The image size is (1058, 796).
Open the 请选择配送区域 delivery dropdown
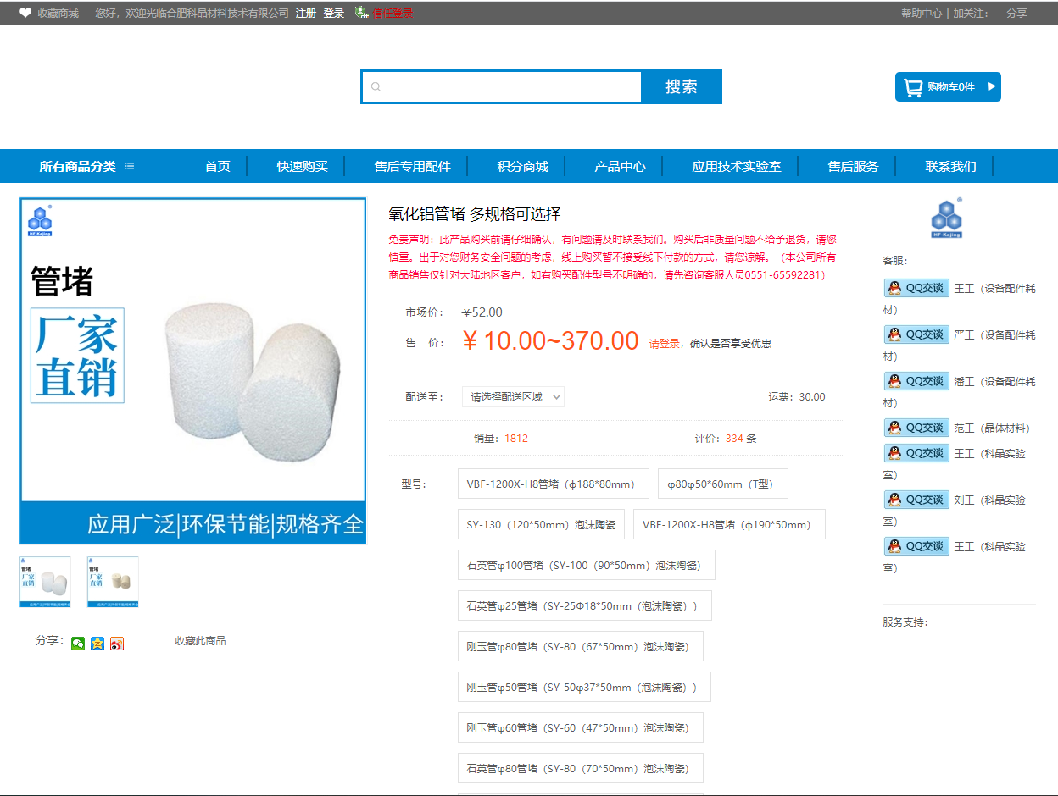pyautogui.click(x=513, y=396)
